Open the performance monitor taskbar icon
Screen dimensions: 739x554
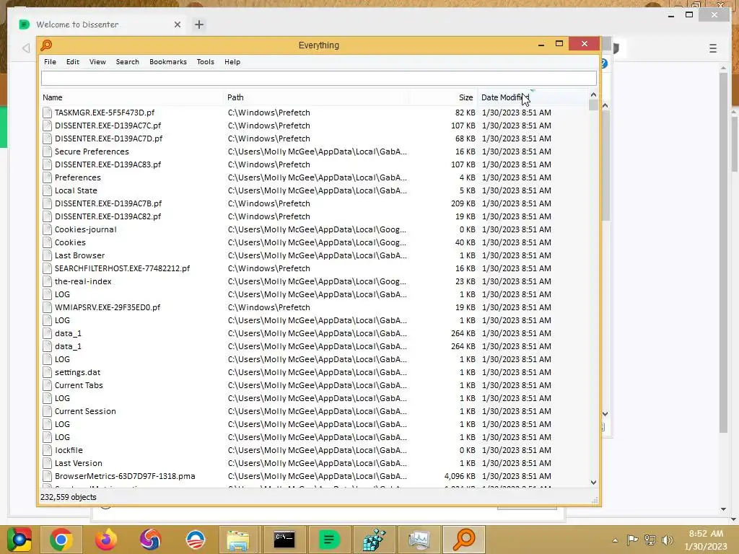(x=419, y=540)
